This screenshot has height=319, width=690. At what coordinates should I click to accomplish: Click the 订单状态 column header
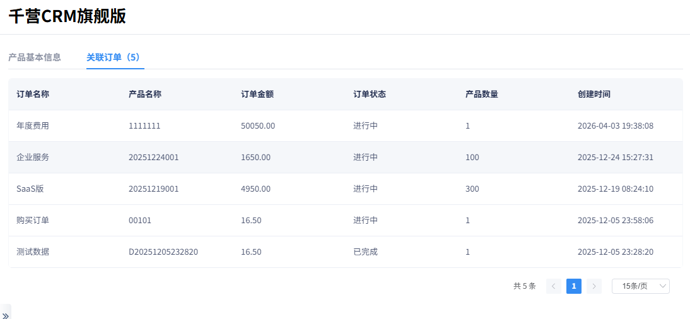point(370,95)
